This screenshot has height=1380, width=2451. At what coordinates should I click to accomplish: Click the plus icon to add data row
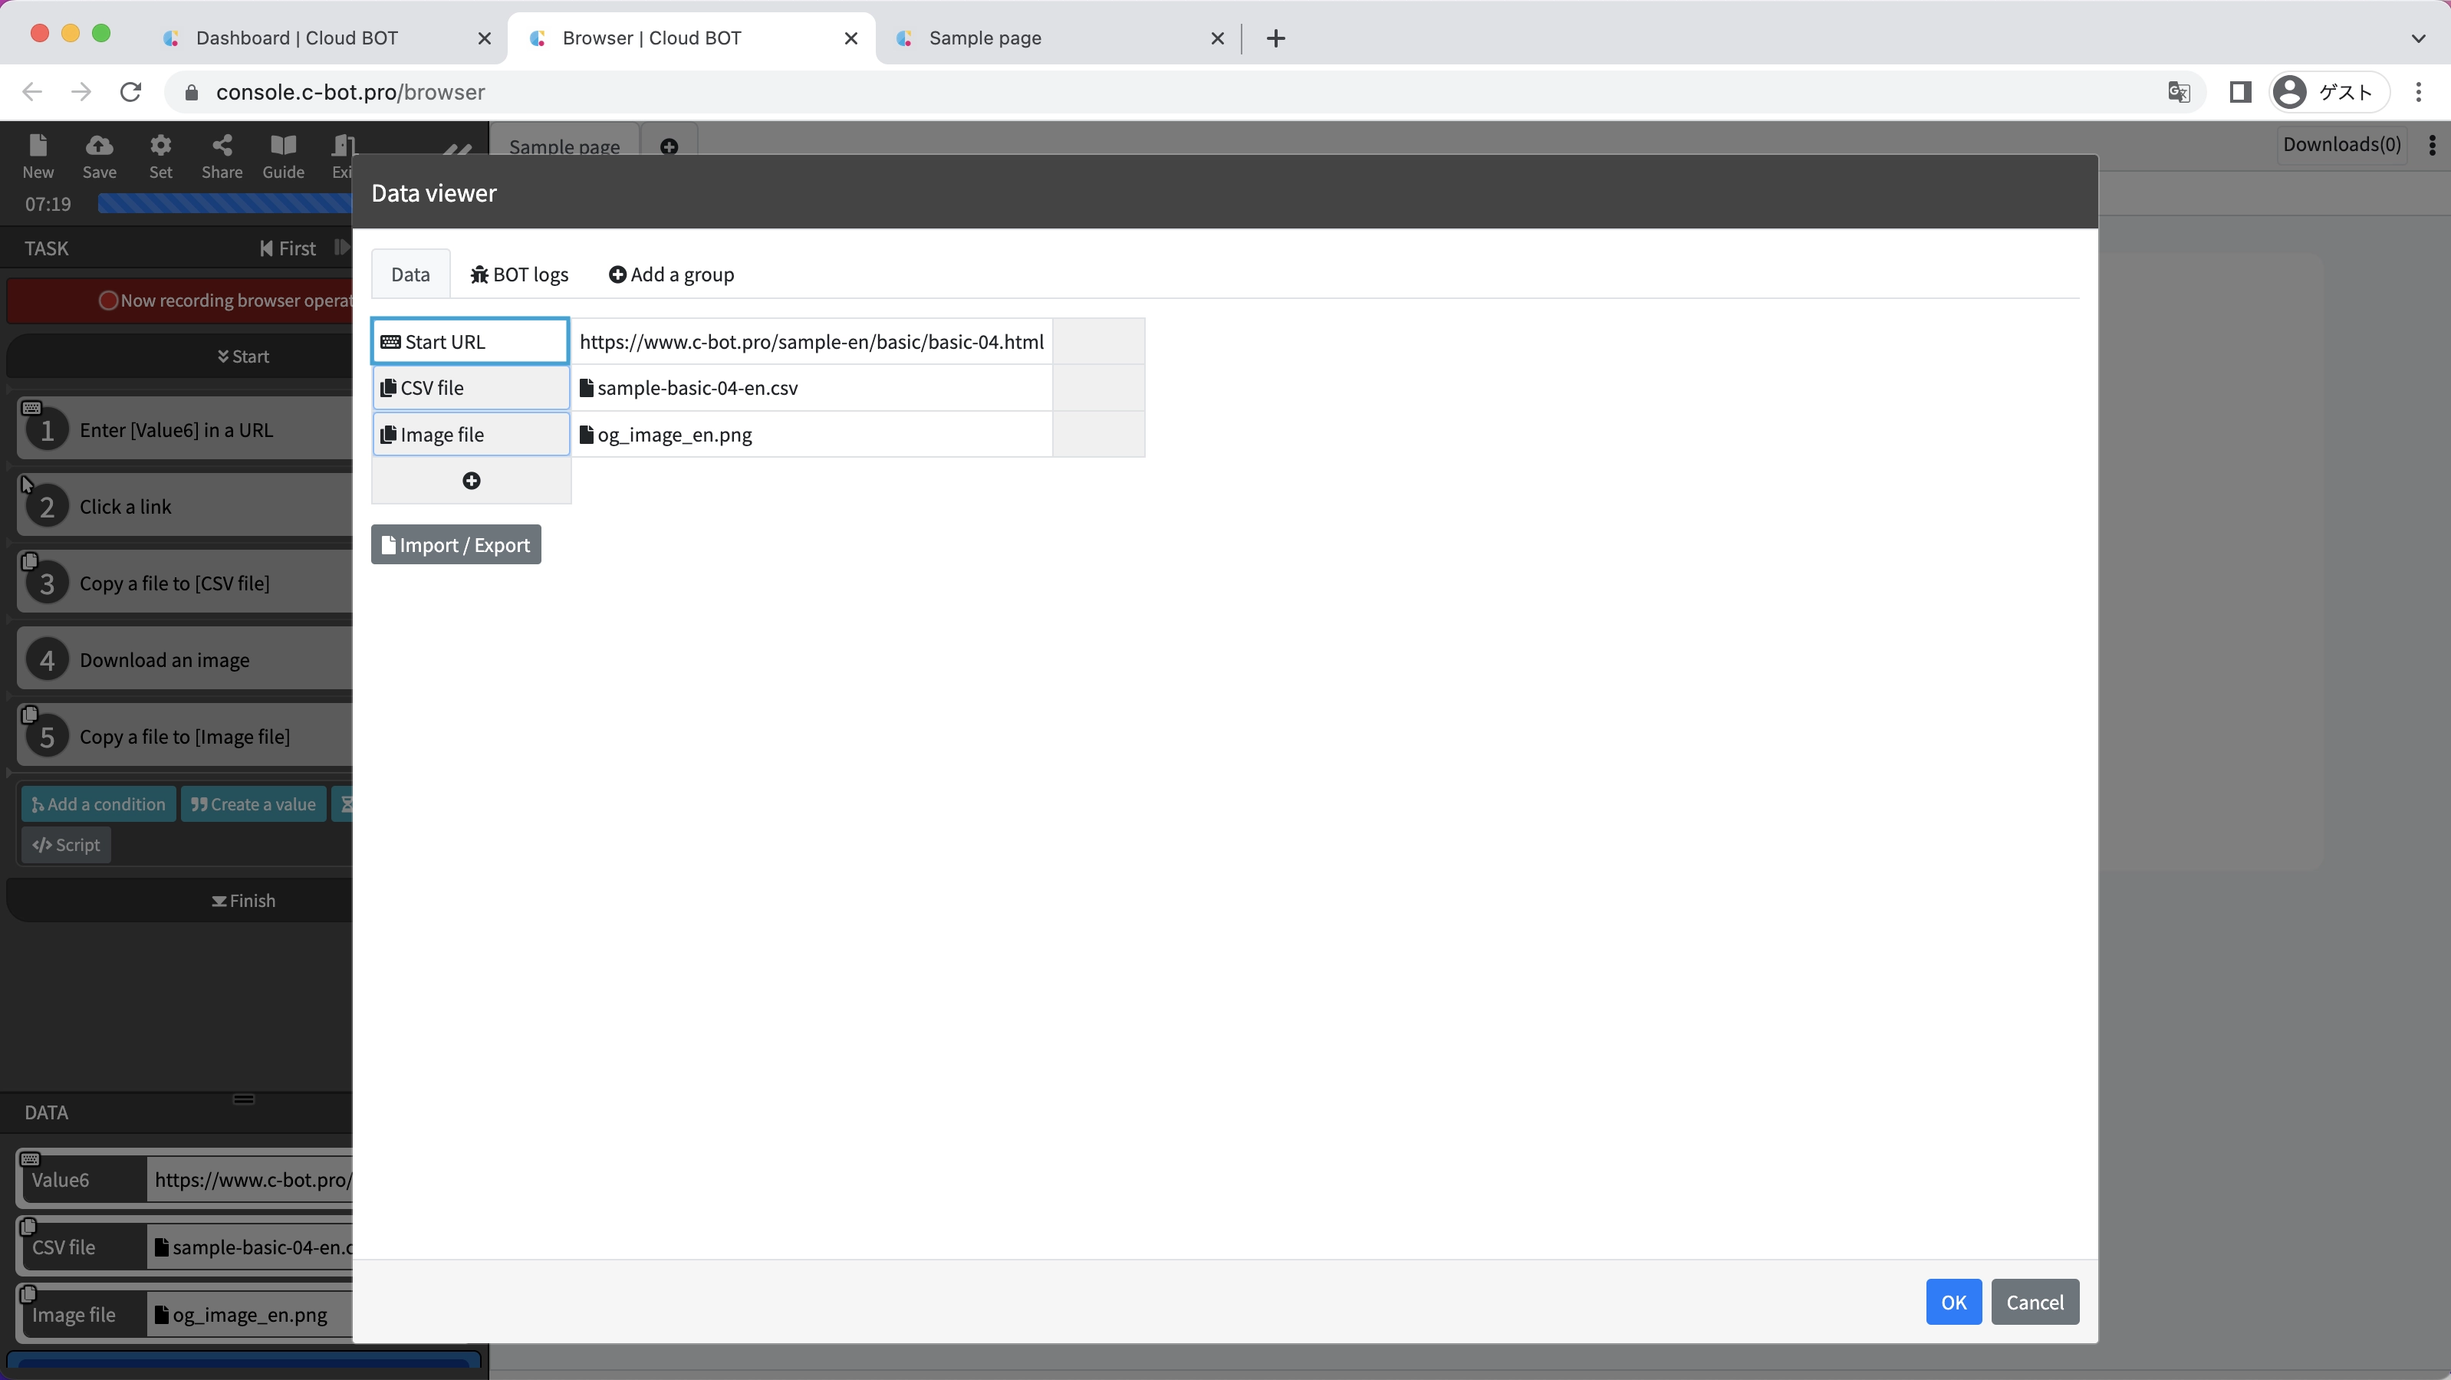471,481
